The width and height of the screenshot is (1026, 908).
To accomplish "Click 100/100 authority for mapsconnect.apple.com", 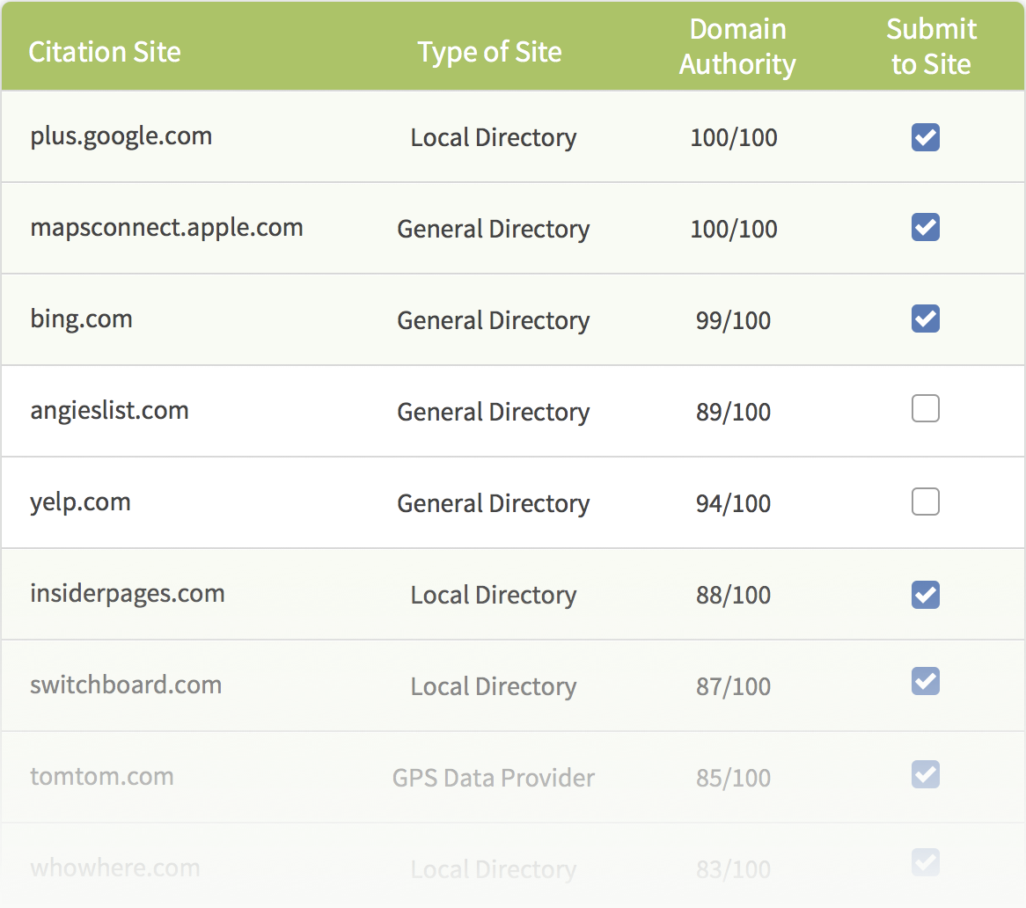I will coord(734,230).
